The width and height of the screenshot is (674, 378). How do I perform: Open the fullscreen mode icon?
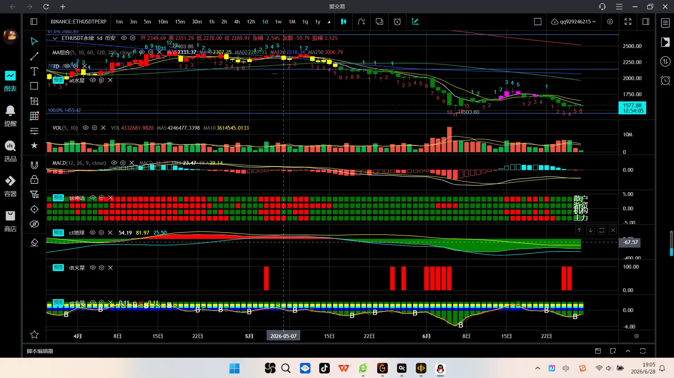pyautogui.click(x=628, y=22)
